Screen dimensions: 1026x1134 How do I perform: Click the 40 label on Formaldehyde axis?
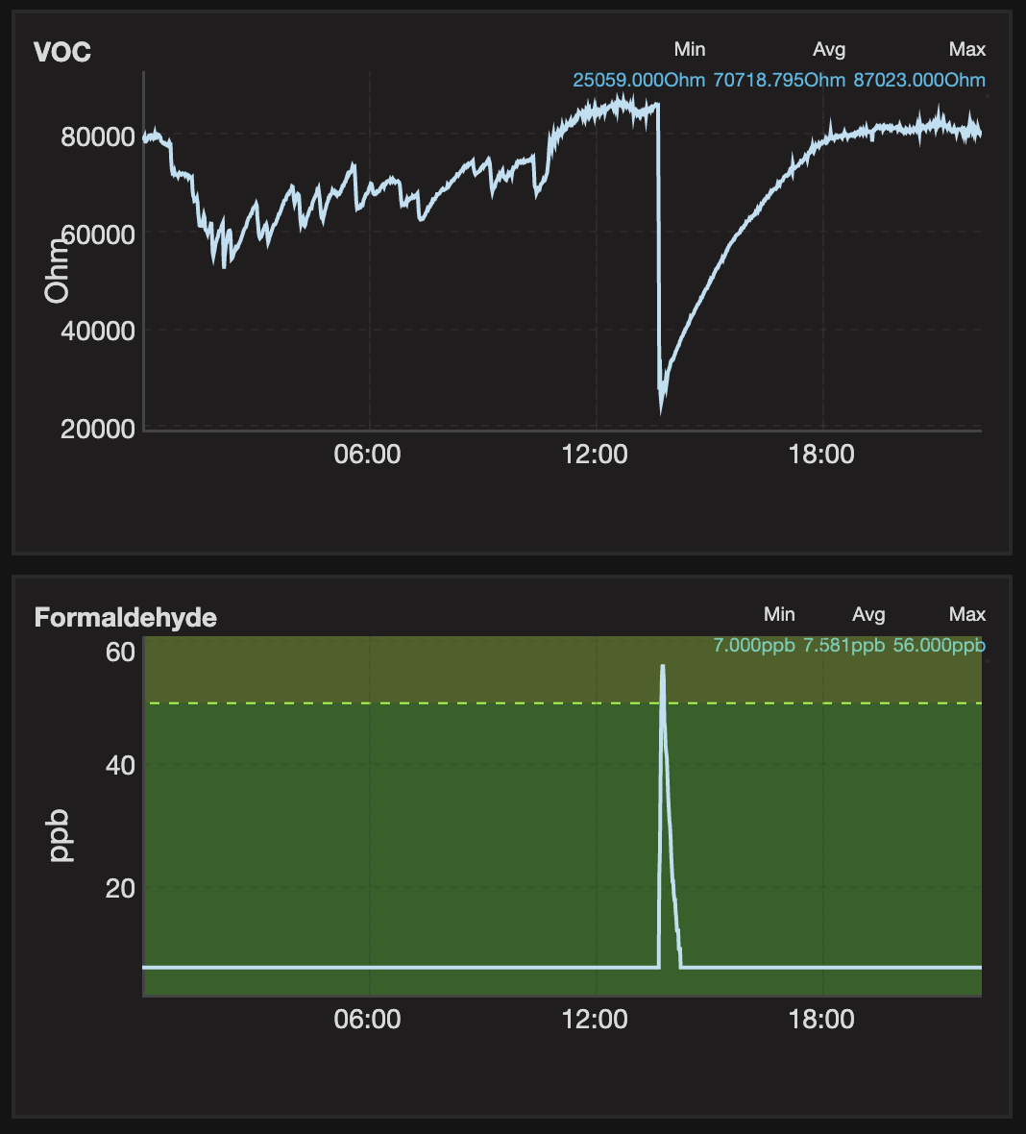(x=120, y=765)
